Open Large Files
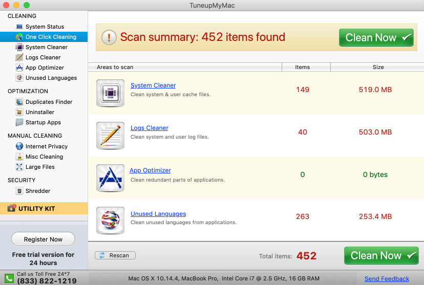 coord(44,167)
